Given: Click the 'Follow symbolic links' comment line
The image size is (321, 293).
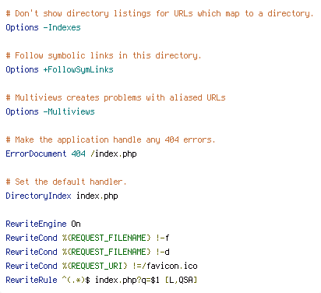Looking at the screenshot, I should pos(104,55).
